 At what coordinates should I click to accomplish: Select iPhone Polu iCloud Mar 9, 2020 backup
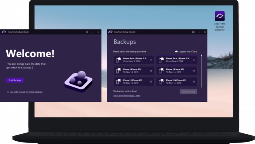[134, 60]
